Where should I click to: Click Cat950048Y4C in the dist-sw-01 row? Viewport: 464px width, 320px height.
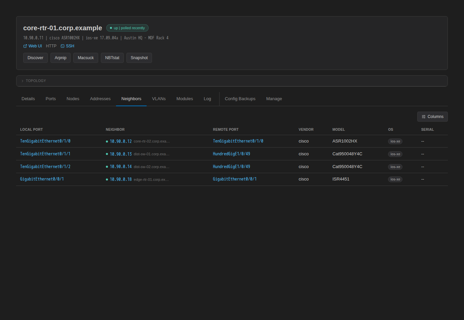(x=347, y=154)
